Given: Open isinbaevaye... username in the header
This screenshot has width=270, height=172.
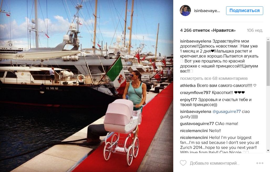Looking at the screenshot, I should (207, 11).
